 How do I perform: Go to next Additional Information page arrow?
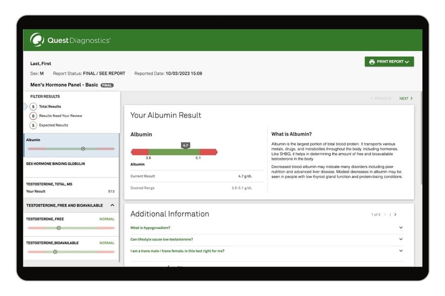click(x=396, y=214)
